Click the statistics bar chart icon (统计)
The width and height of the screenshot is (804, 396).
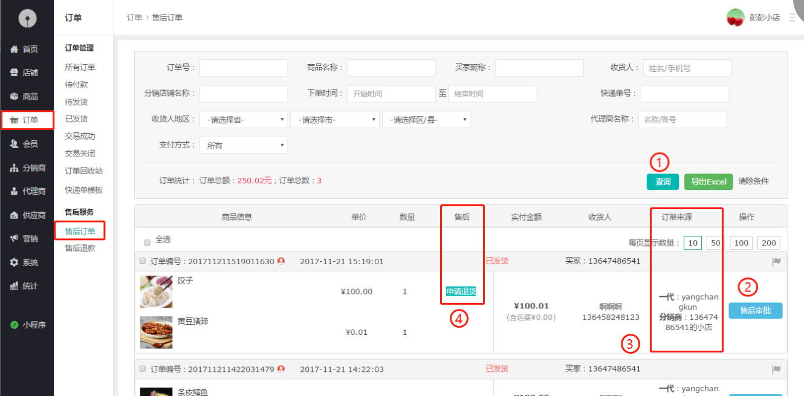point(14,286)
